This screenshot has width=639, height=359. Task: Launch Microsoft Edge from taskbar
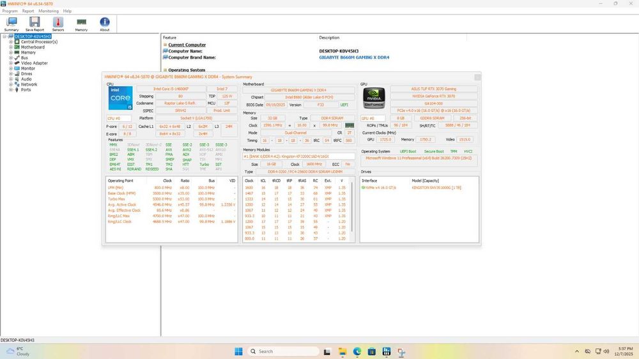click(357, 351)
